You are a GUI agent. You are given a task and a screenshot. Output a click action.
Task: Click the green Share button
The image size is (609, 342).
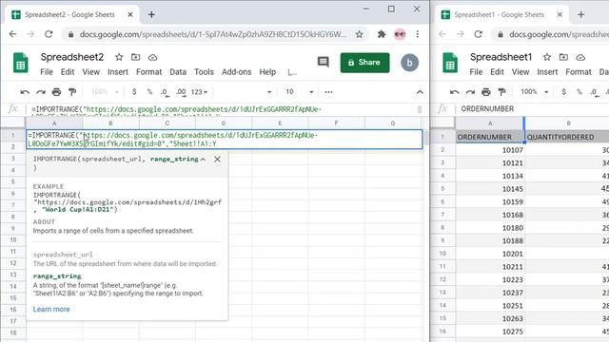click(364, 63)
